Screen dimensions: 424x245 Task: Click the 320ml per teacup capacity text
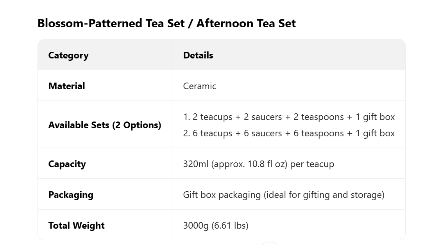coord(258,164)
